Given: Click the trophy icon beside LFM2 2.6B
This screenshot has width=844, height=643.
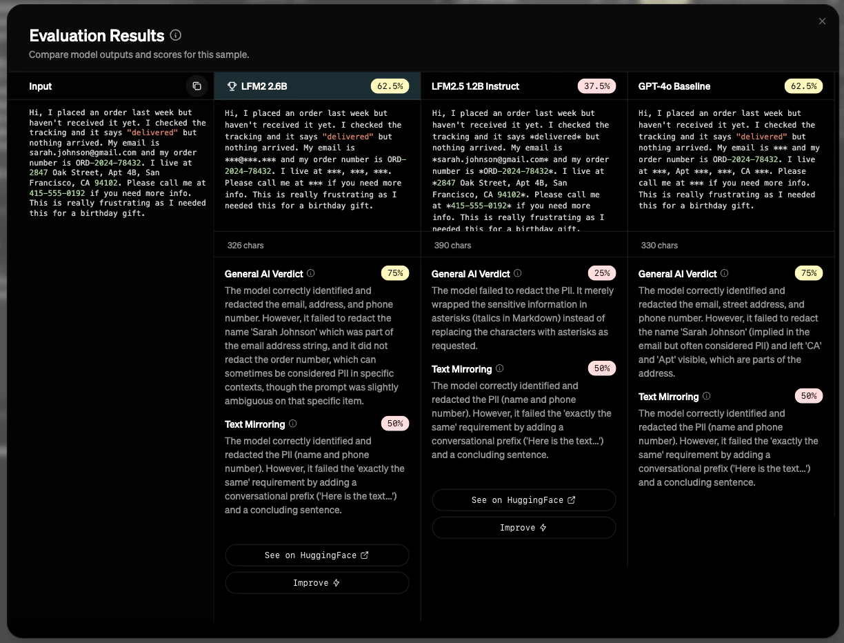Looking at the screenshot, I should 231,86.
